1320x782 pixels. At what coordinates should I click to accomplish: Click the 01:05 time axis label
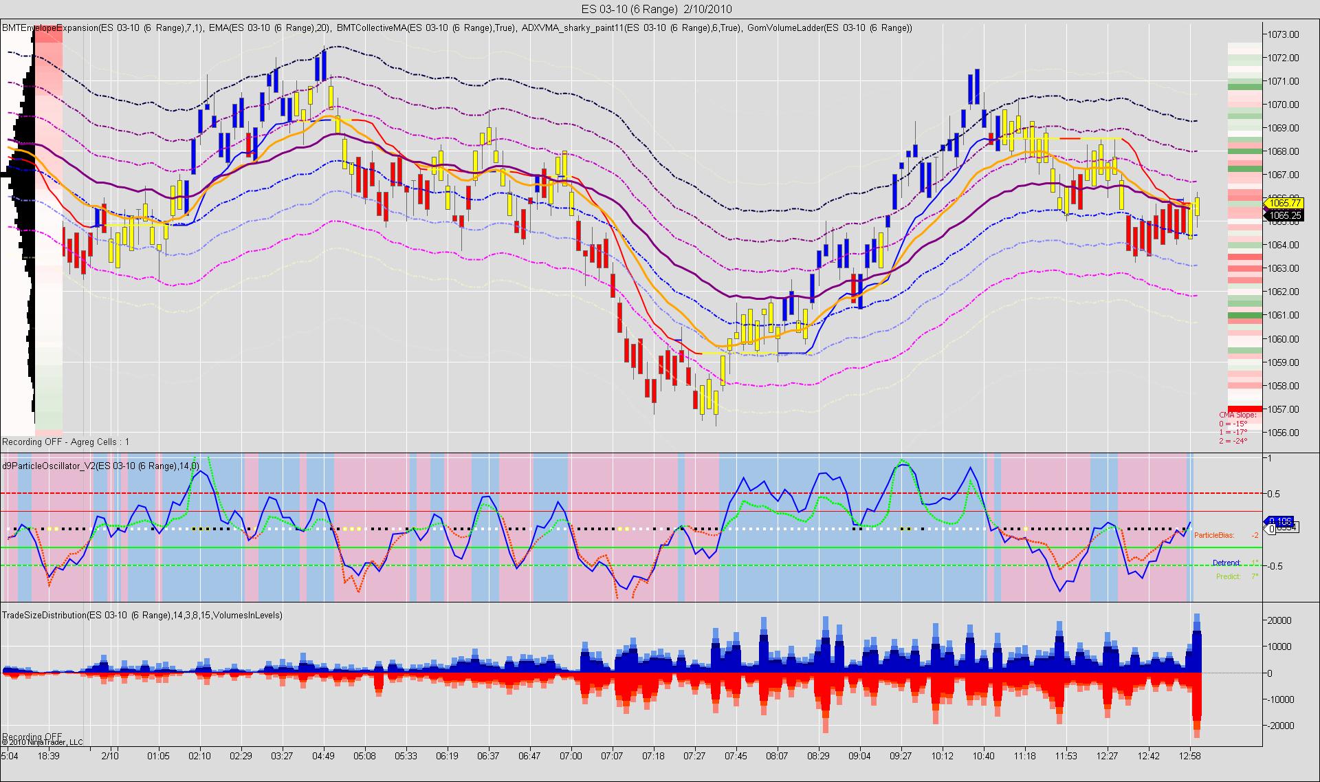(x=158, y=755)
